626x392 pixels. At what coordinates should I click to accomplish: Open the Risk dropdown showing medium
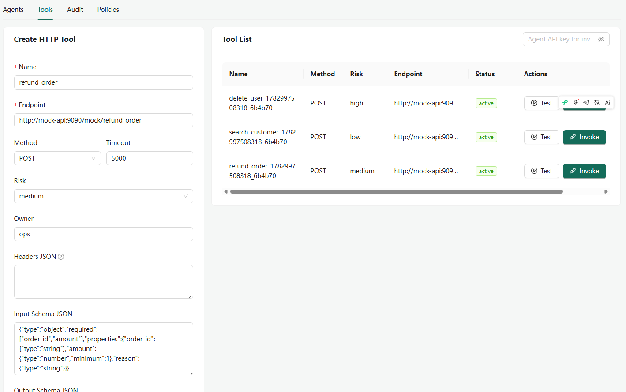(104, 196)
